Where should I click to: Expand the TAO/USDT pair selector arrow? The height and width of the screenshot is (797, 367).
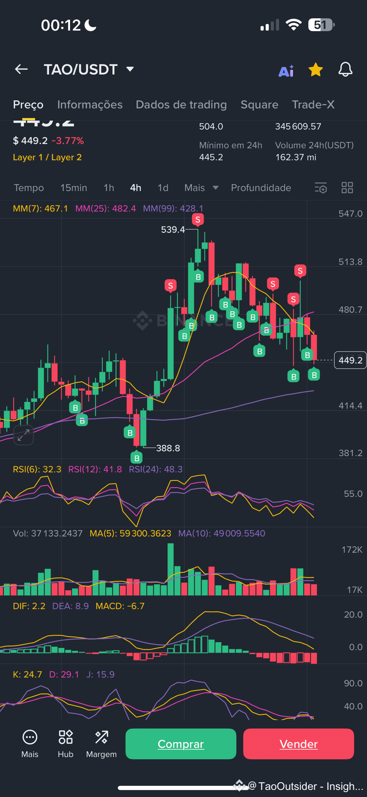[130, 69]
